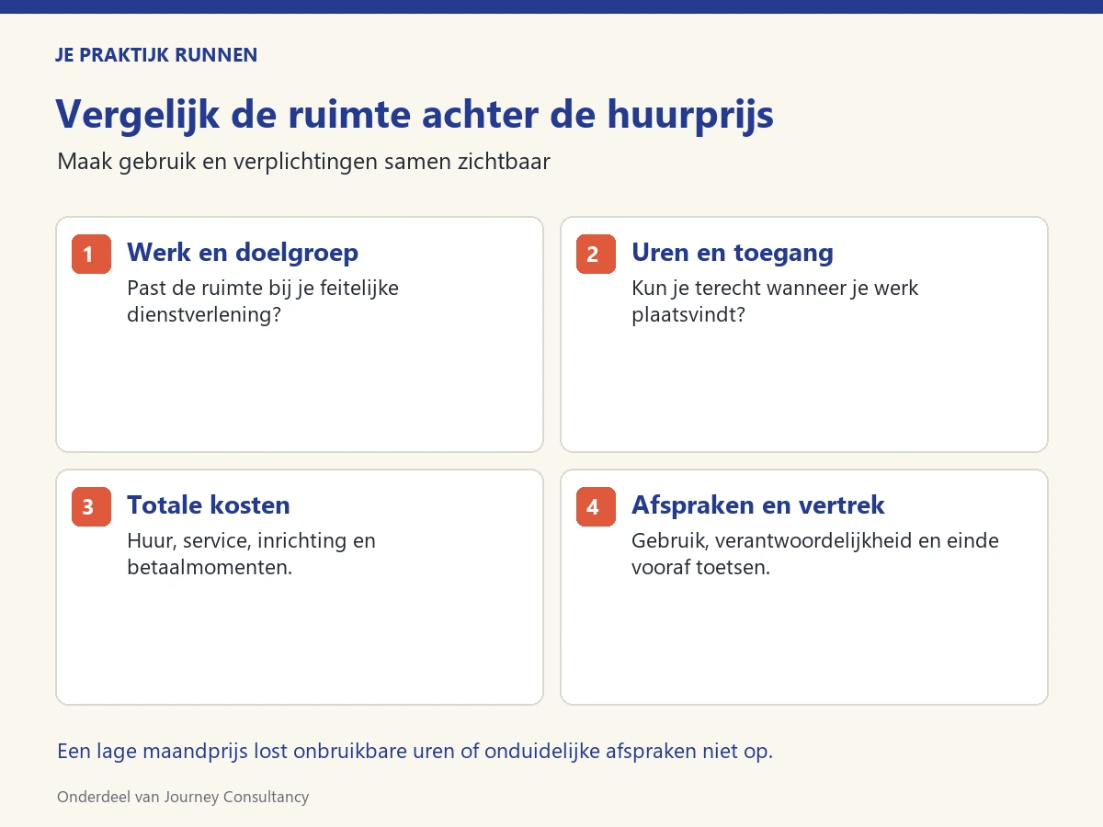
Task: Click text 'Gebruik, verantwoordelijkheid en einde vooraf toetsen.'
Action: pyautogui.click(x=815, y=554)
